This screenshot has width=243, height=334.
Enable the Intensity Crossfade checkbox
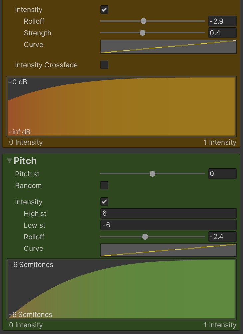104,65
